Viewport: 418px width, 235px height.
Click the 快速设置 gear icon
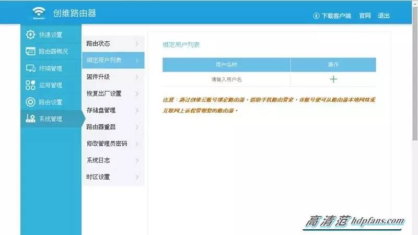(30, 34)
